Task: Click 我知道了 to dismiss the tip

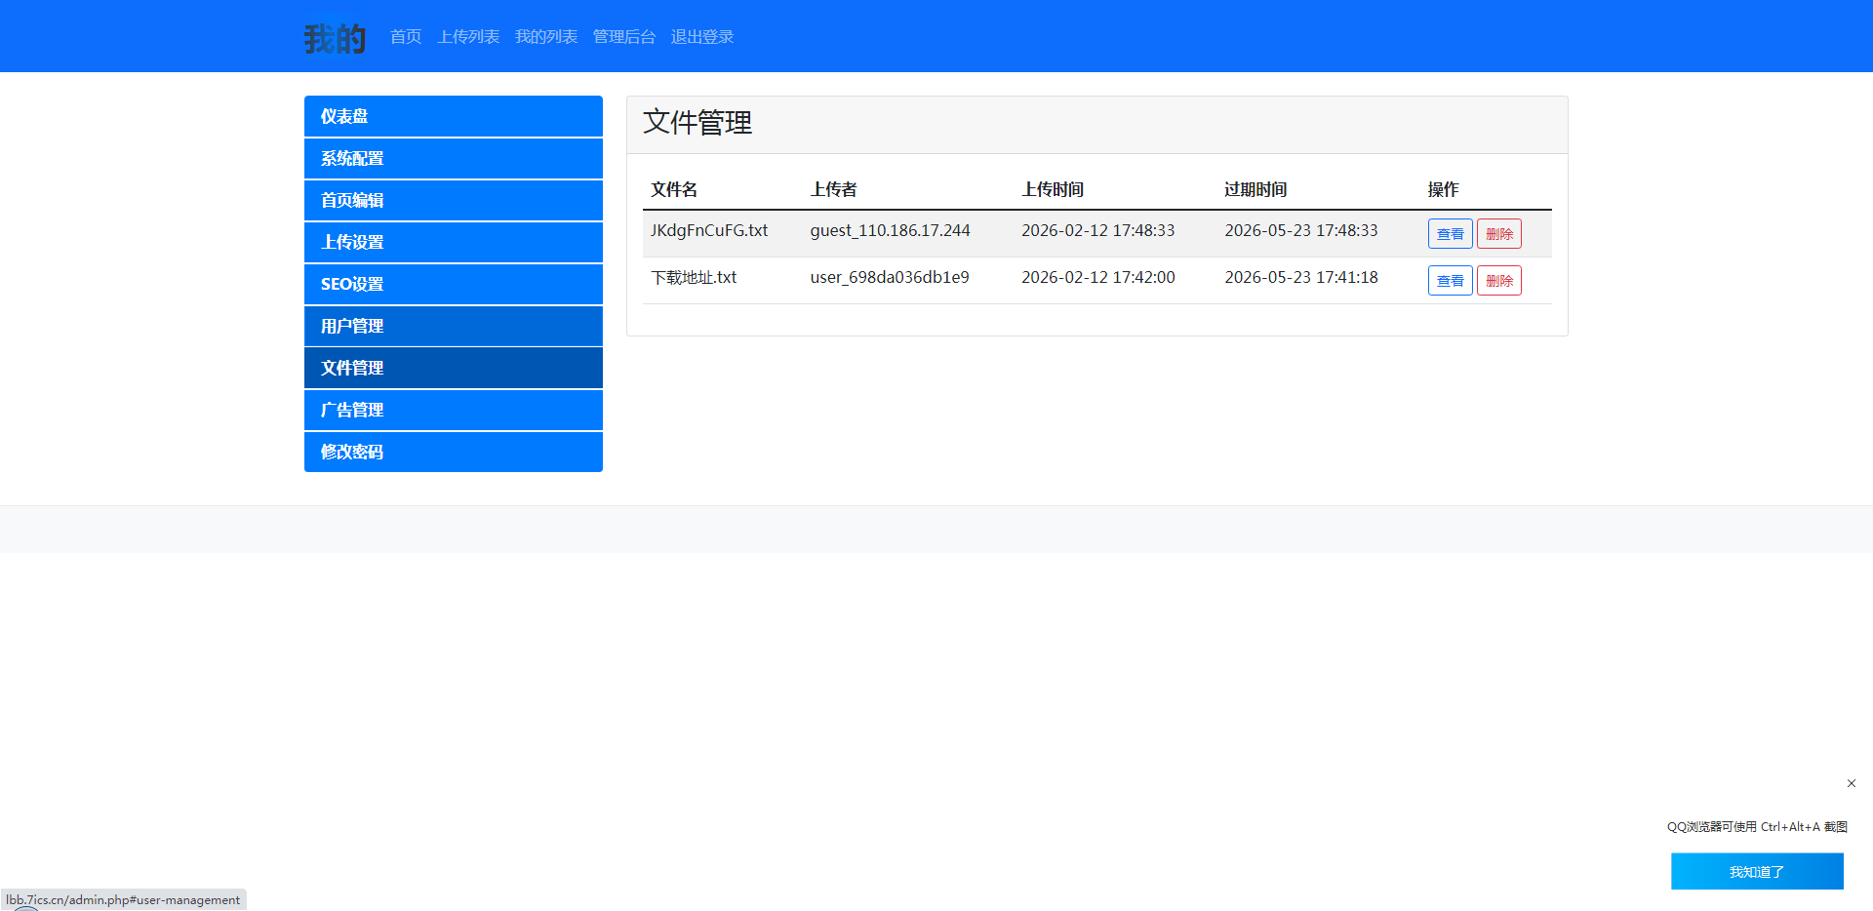Action: pos(1756,871)
